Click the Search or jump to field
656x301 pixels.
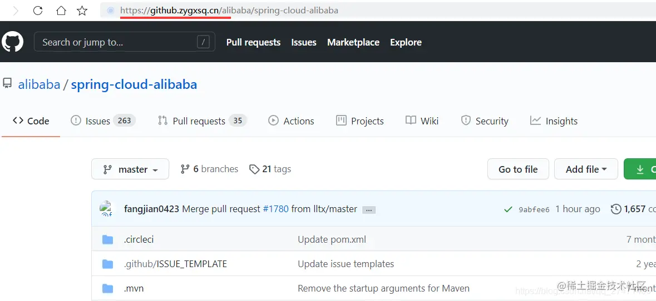click(x=124, y=42)
